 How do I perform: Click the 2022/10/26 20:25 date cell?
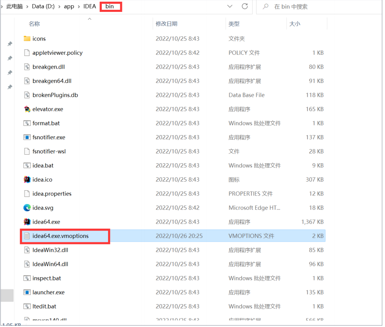click(x=179, y=236)
